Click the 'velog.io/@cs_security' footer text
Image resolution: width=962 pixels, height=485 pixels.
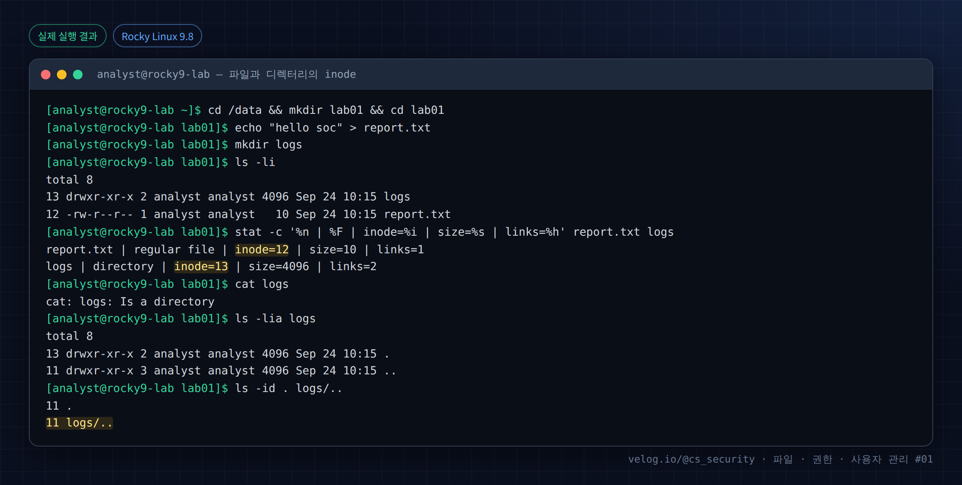(x=691, y=459)
